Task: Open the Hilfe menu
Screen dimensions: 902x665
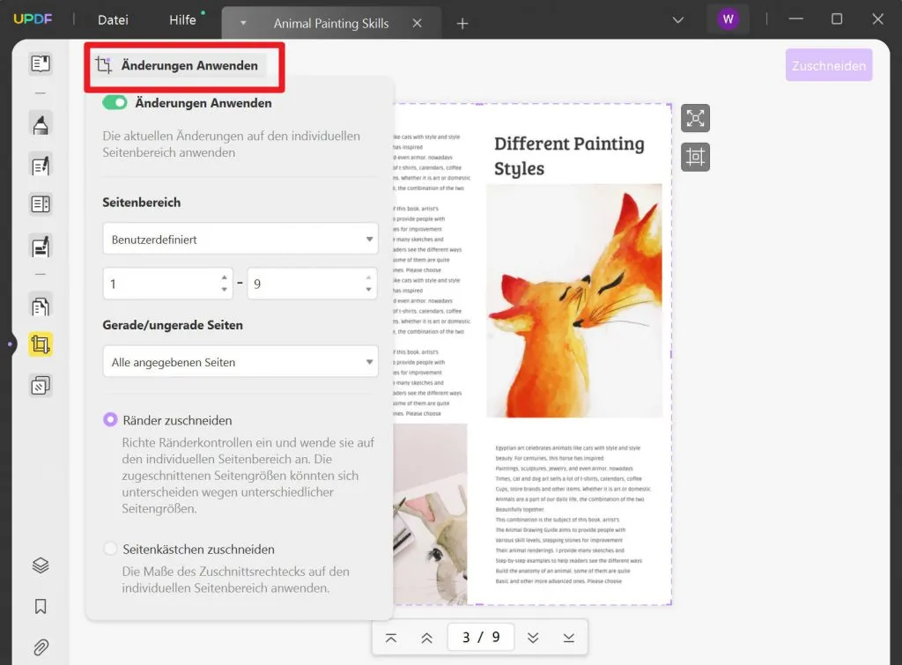Action: coord(182,20)
